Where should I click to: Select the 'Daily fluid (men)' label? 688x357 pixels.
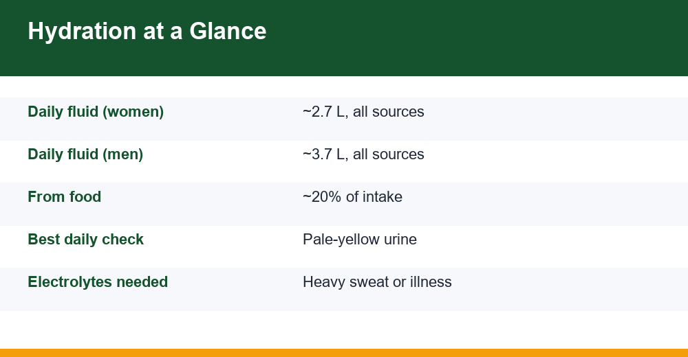[x=85, y=154]
